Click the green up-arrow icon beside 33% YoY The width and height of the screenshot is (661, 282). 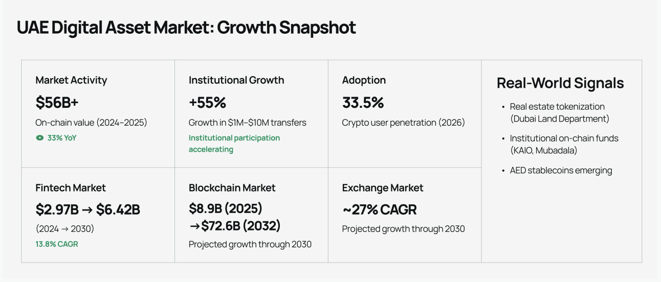(x=39, y=138)
